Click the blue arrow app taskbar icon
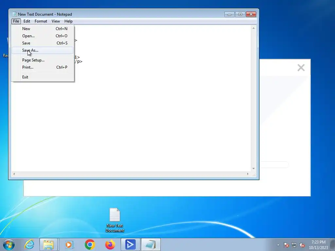 pyautogui.click(x=131, y=244)
